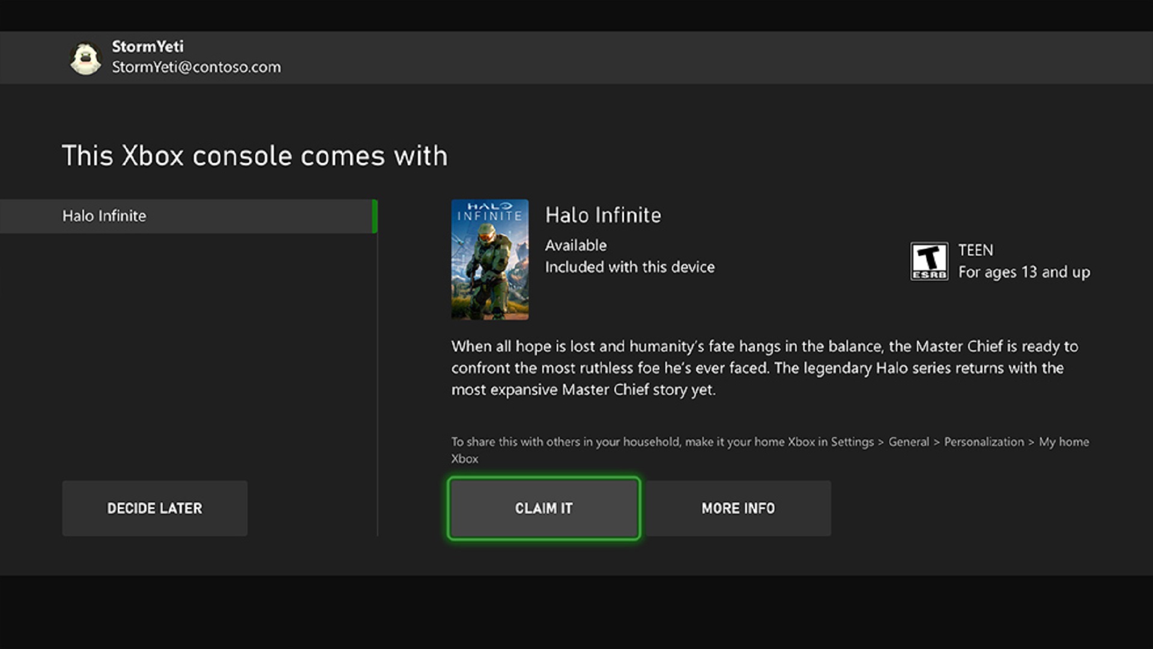Viewport: 1153px width, 649px height.
Task: Click the 'Available' status text
Action: click(x=575, y=245)
